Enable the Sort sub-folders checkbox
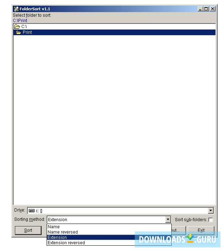This screenshot has width=224, height=251. [210, 220]
